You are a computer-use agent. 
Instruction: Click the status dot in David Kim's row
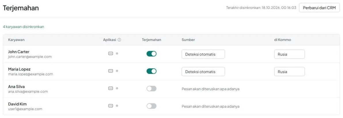(117, 106)
